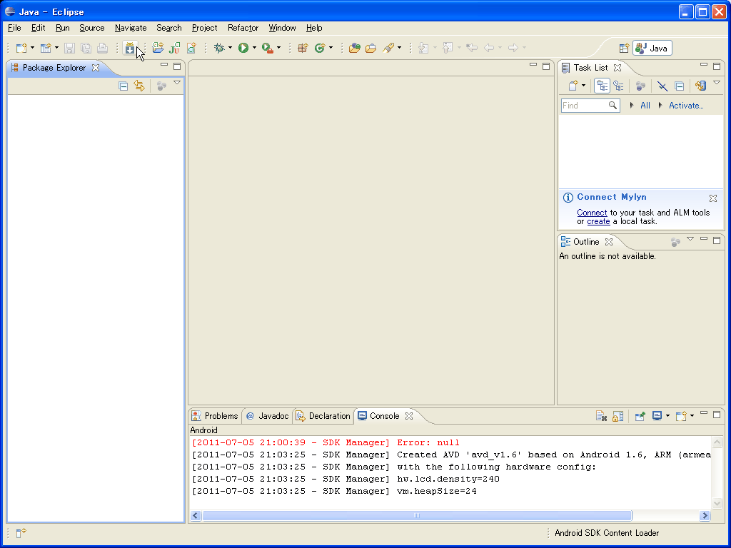Viewport: 731px width, 548px height.
Task: Click the Open Task folder icon
Action: [371, 48]
